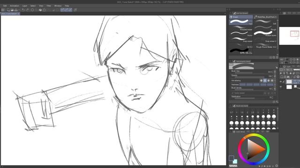Choose the Multiple layers eraser sub tool
Viewport: 300px width, 168px height.
pos(265,34)
